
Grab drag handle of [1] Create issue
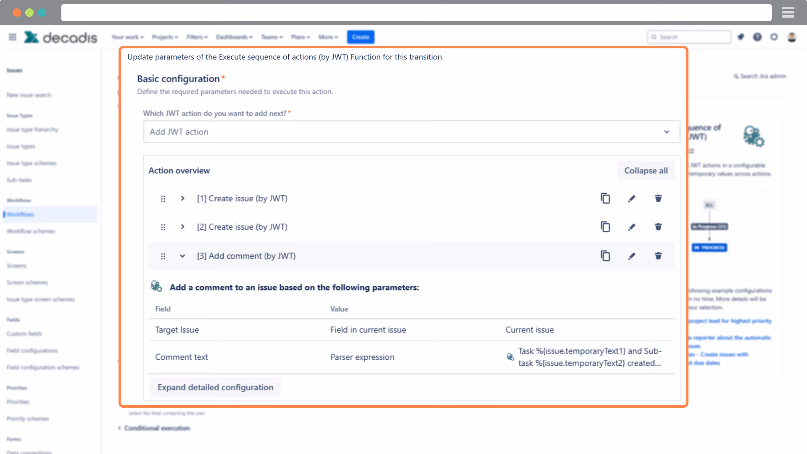[x=163, y=199]
